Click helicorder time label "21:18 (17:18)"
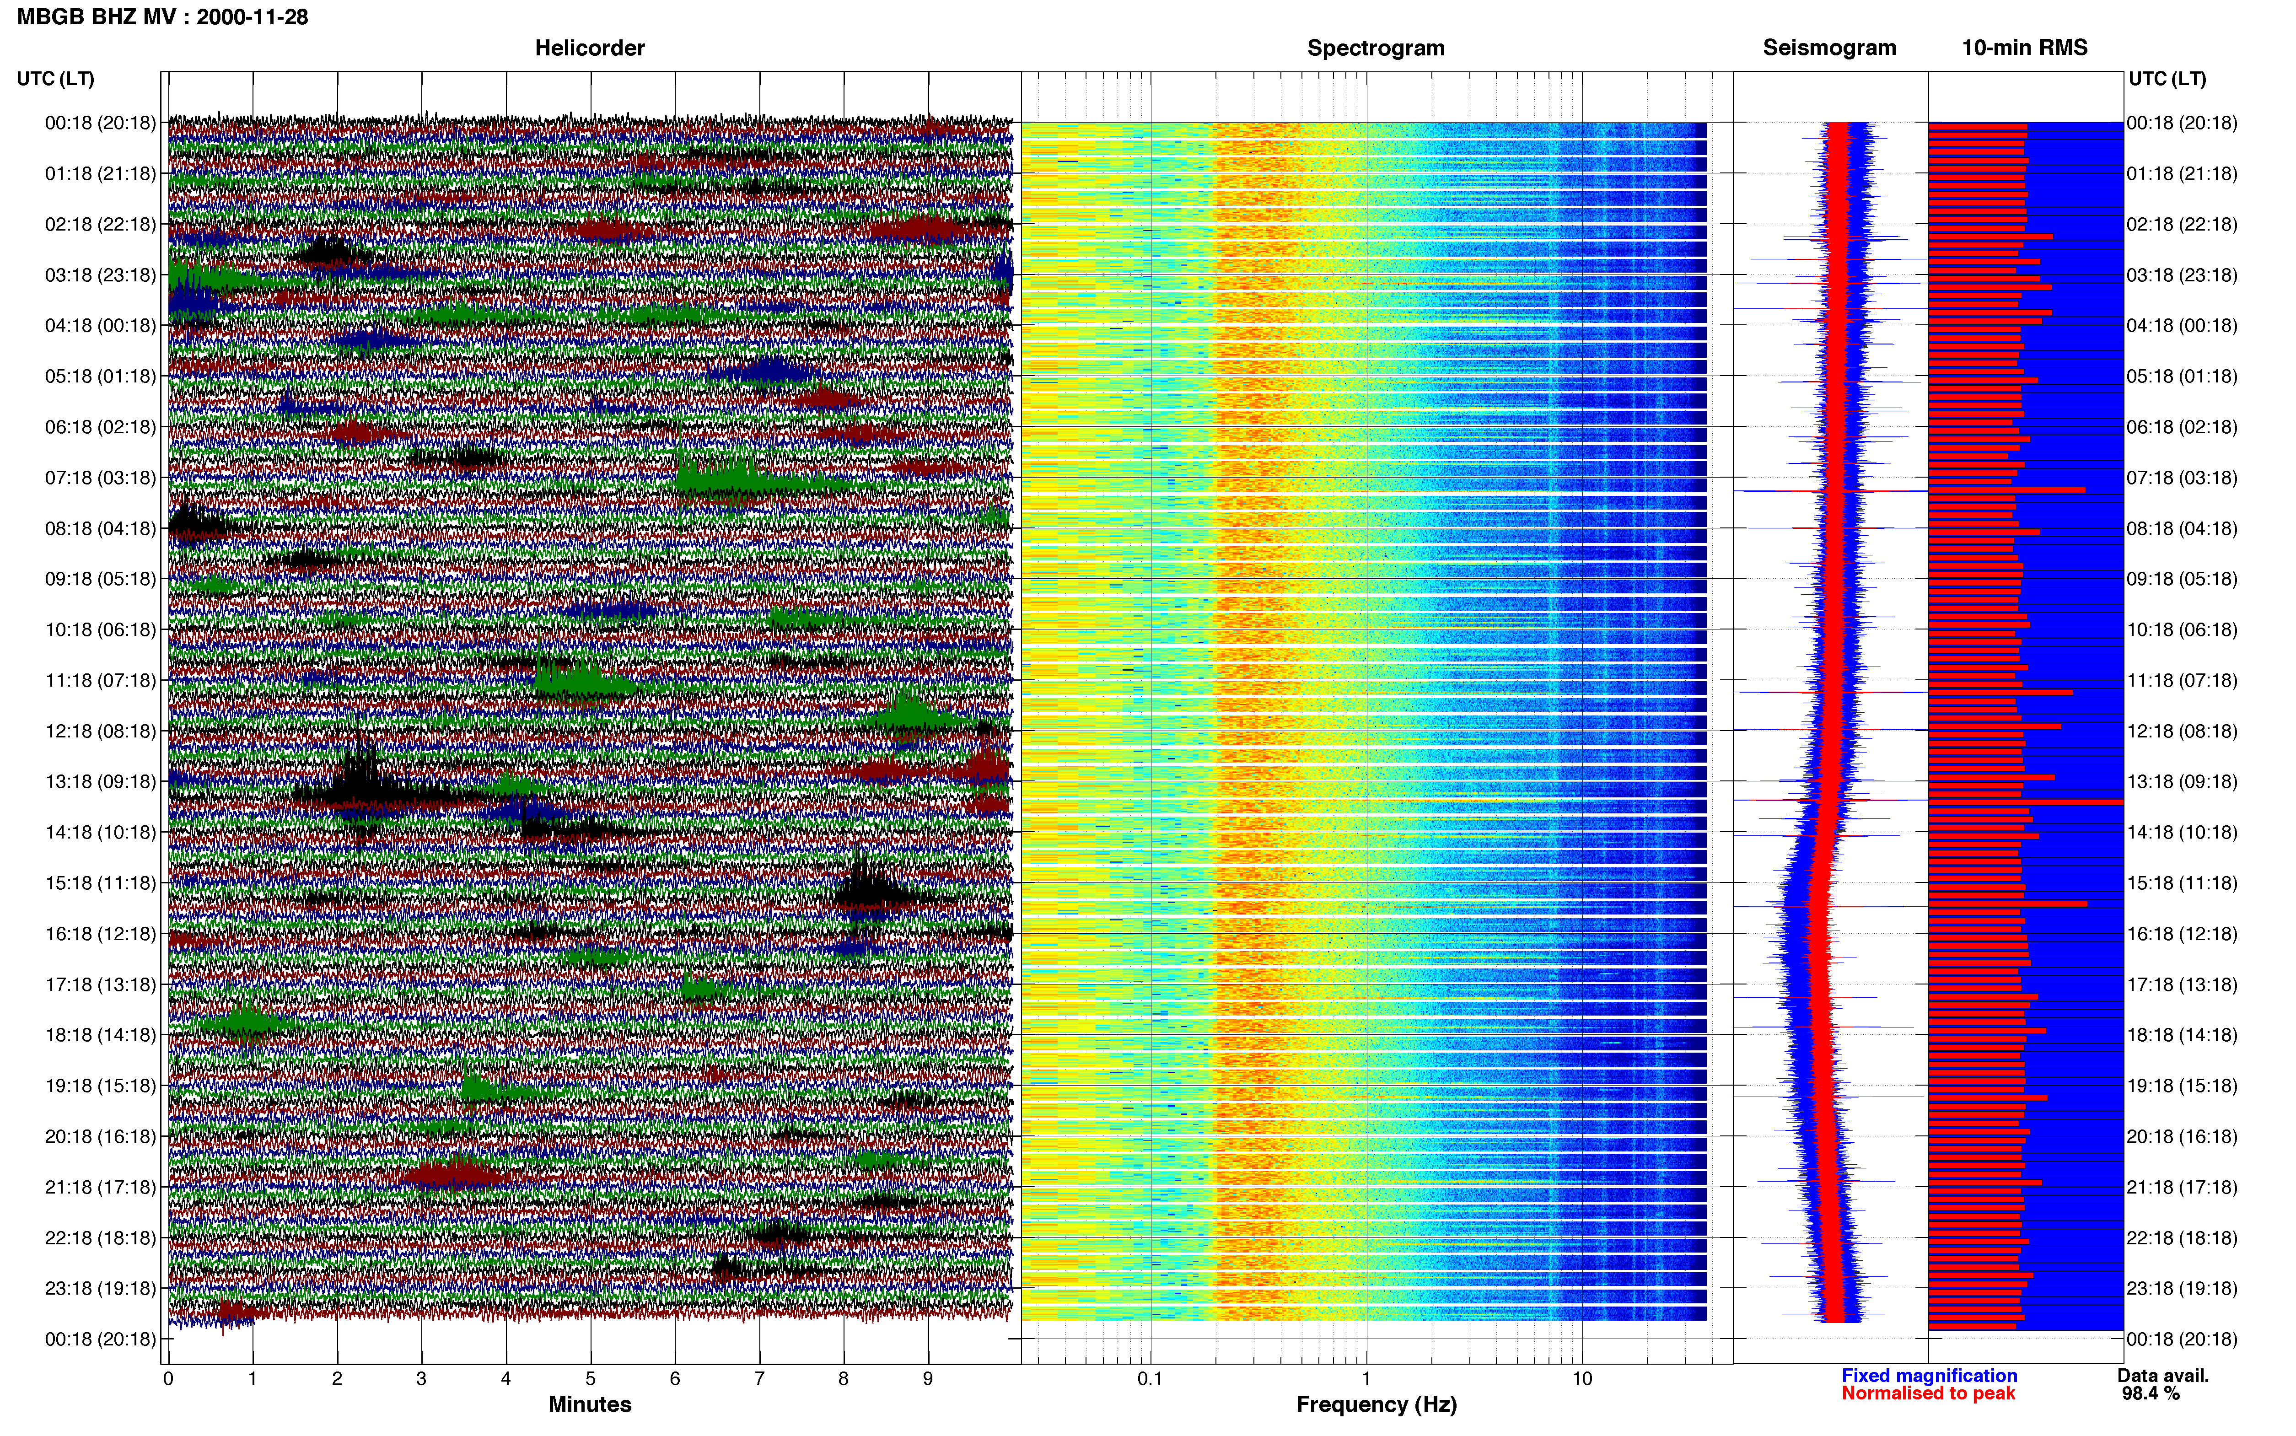Viewport: 2296px width, 1436px height. (x=100, y=1186)
